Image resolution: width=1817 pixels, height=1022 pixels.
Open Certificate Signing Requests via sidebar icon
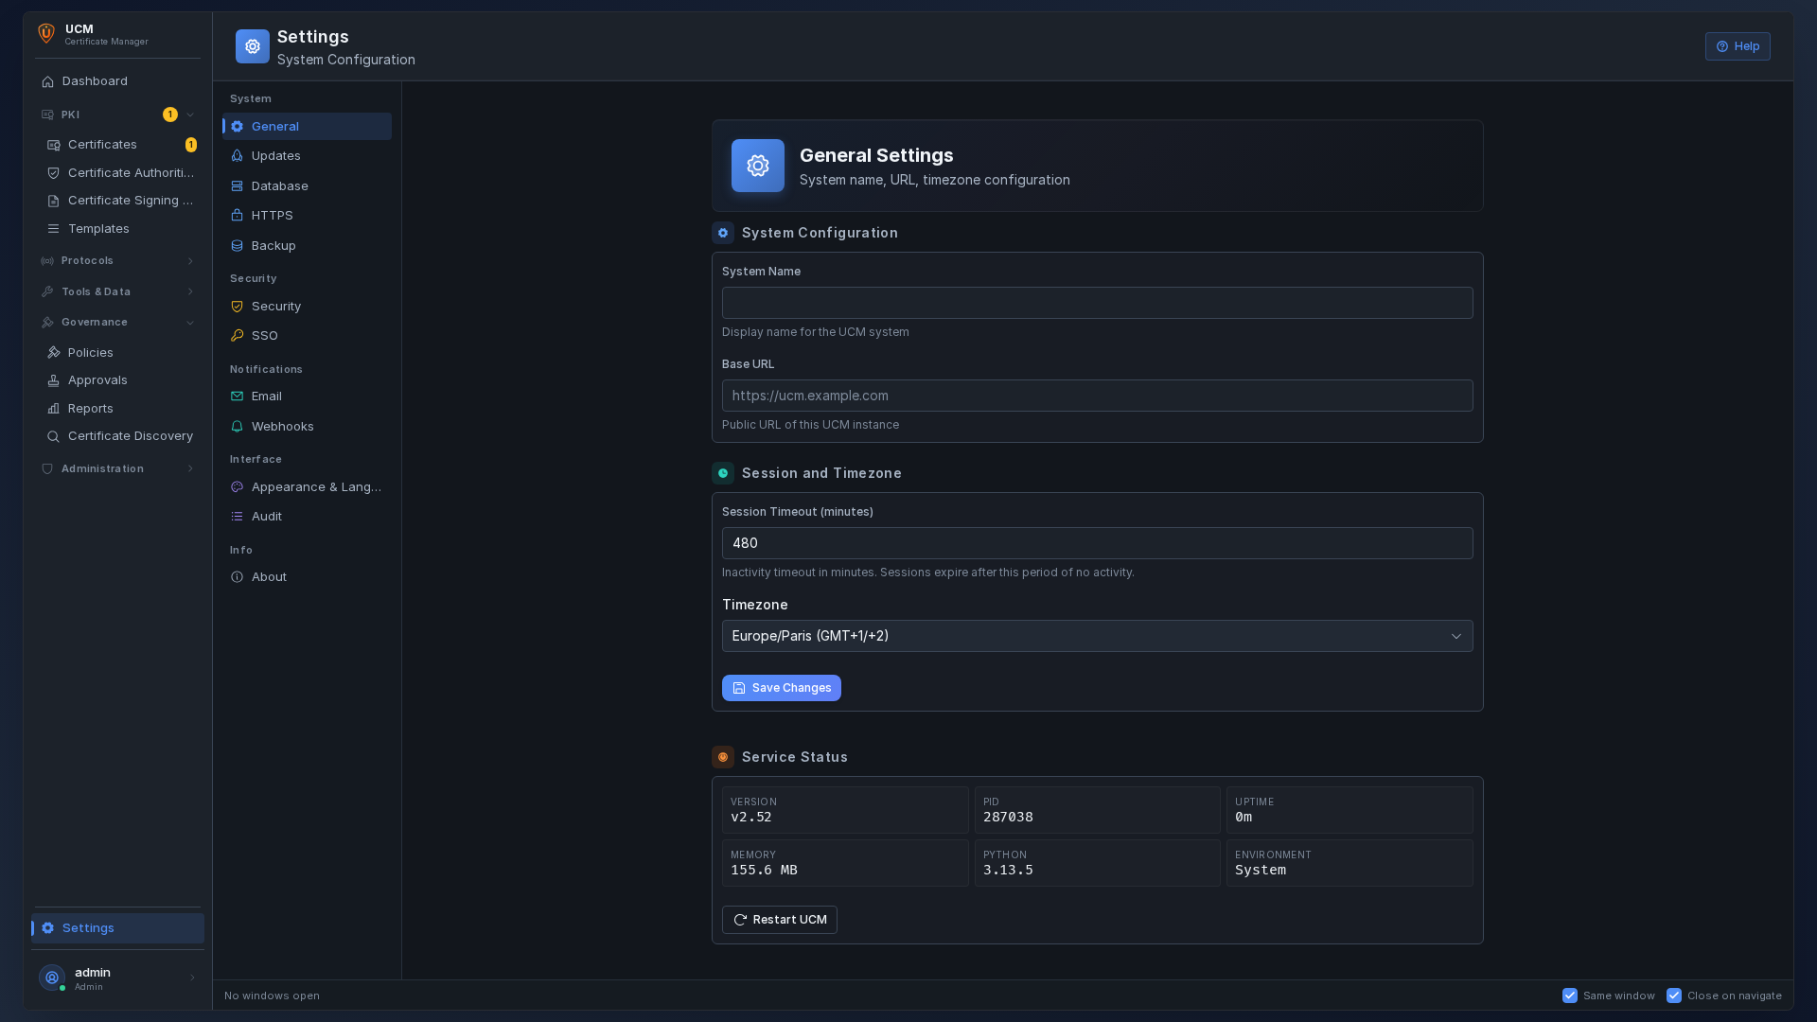[53, 201]
